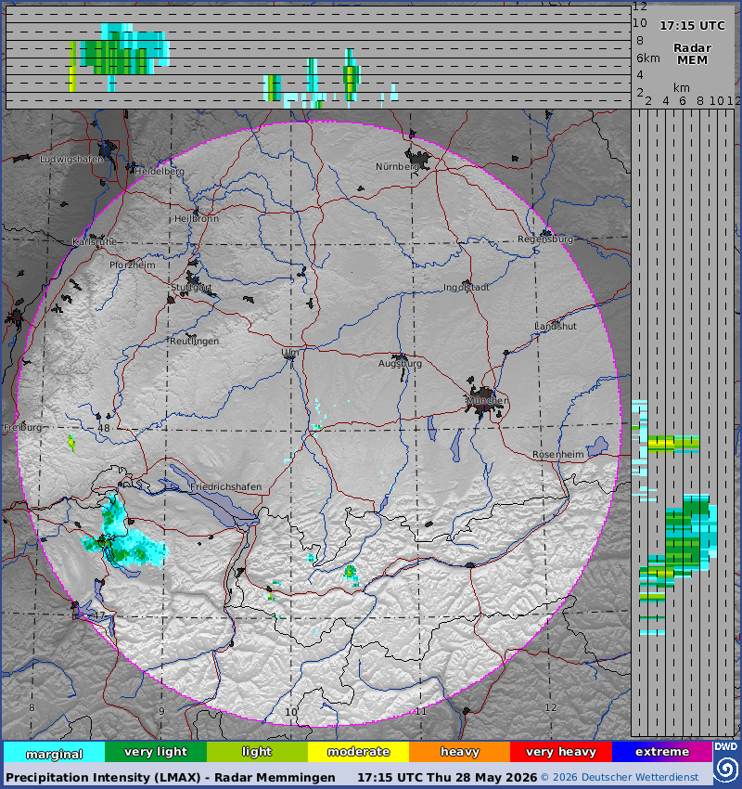The image size is (742, 789).
Task: Click the Ulm city marker
Action: 290,356
